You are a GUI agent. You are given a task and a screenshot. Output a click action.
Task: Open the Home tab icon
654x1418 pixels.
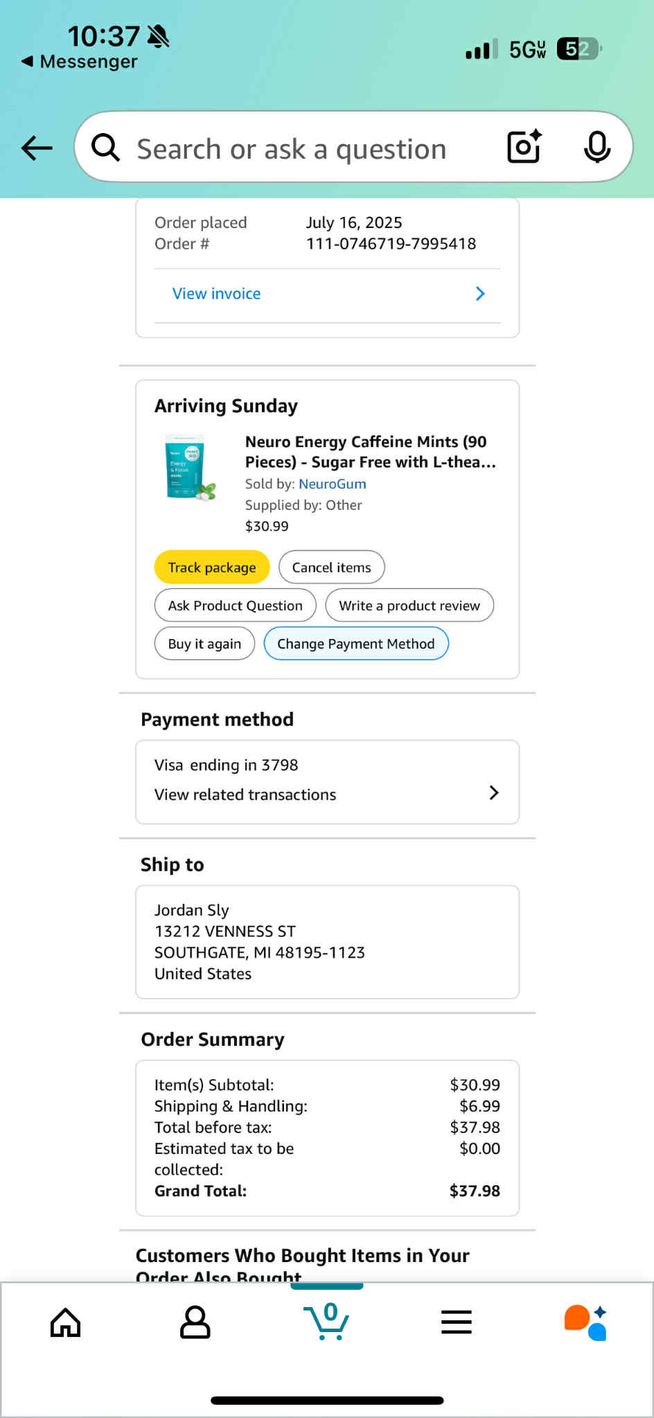pyautogui.click(x=66, y=1322)
